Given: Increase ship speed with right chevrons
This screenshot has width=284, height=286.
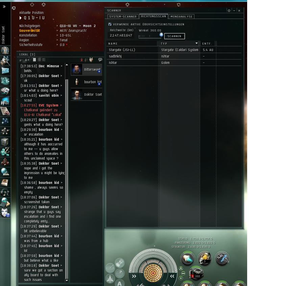Looking at the screenshot, I should click(x=172, y=276).
